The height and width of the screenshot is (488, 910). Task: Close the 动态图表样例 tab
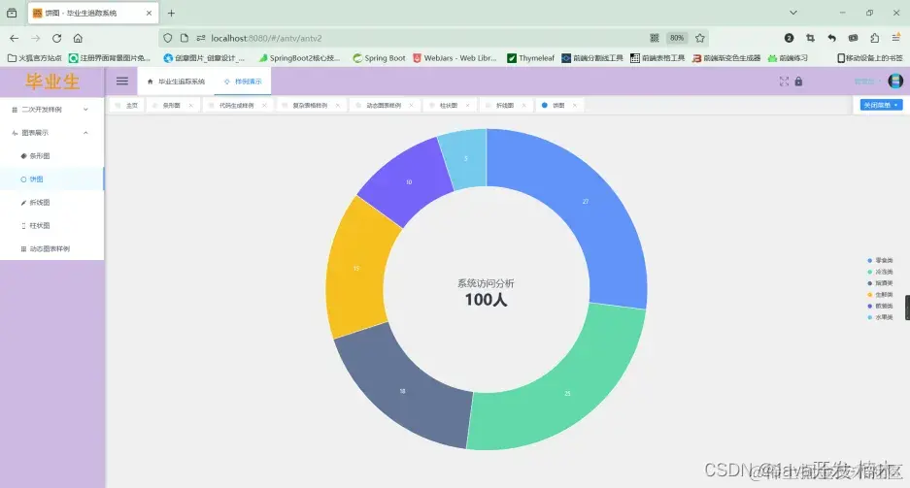[x=412, y=106]
